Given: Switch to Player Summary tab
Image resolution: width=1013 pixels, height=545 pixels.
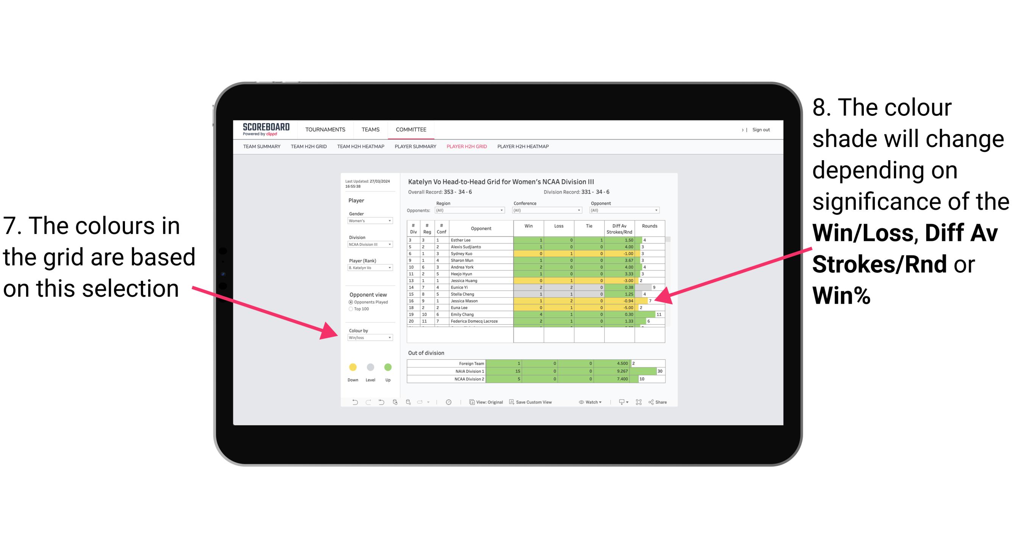Looking at the screenshot, I should (x=414, y=149).
